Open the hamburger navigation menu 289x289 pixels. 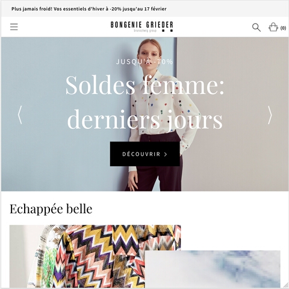14,26
